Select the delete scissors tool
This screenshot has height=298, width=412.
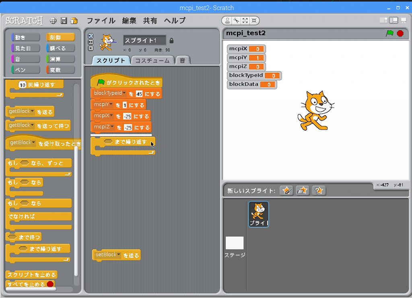tap(236, 20)
